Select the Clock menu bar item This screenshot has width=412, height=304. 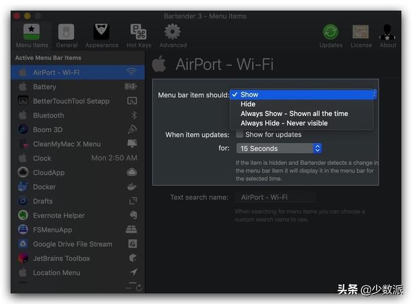[78, 158]
